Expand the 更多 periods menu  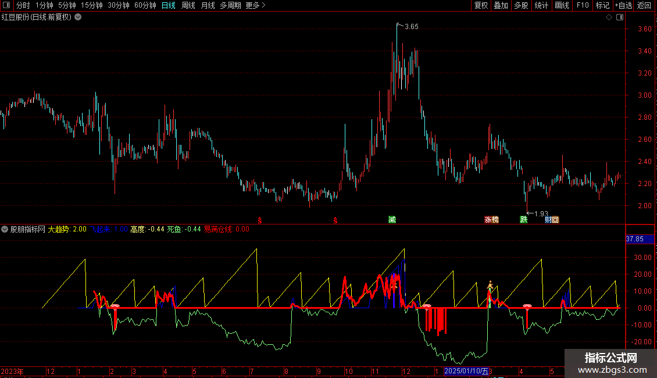click(255, 5)
